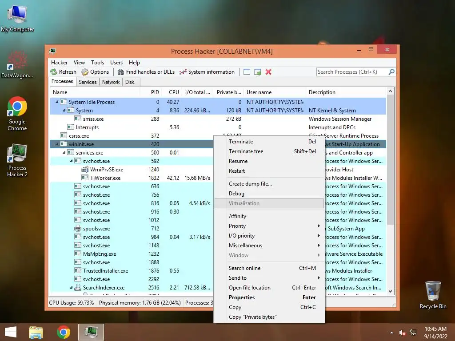
Task: Select the MsMpEng.exe process icon
Action: click(77, 254)
